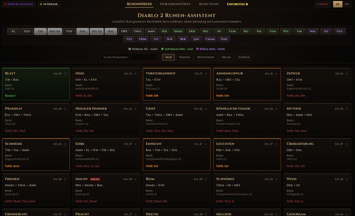Add Geist to favorites
This screenshot has height=216, width=355.
pyautogui.click(x=206, y=109)
